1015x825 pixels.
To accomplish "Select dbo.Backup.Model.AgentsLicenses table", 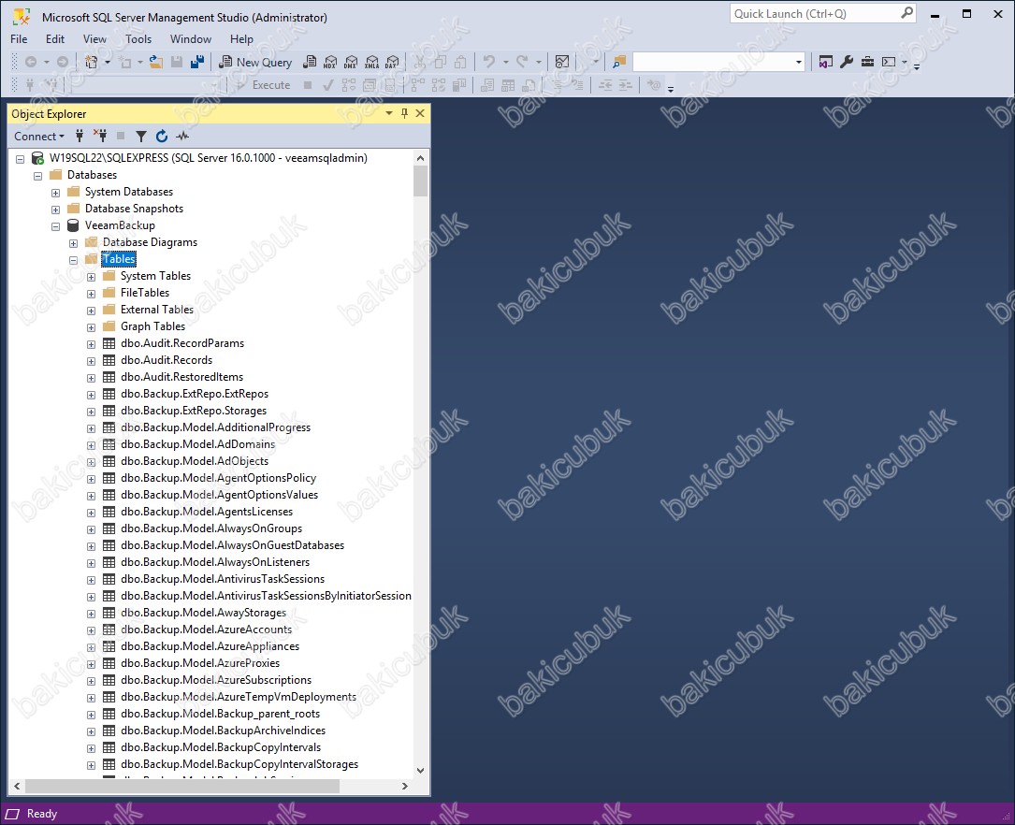I will tap(207, 511).
